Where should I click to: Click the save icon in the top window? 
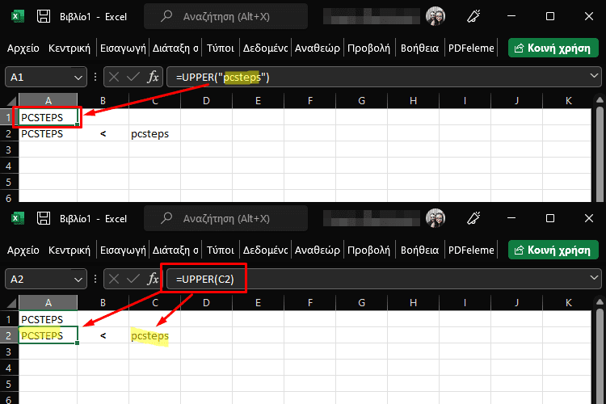[x=44, y=16]
